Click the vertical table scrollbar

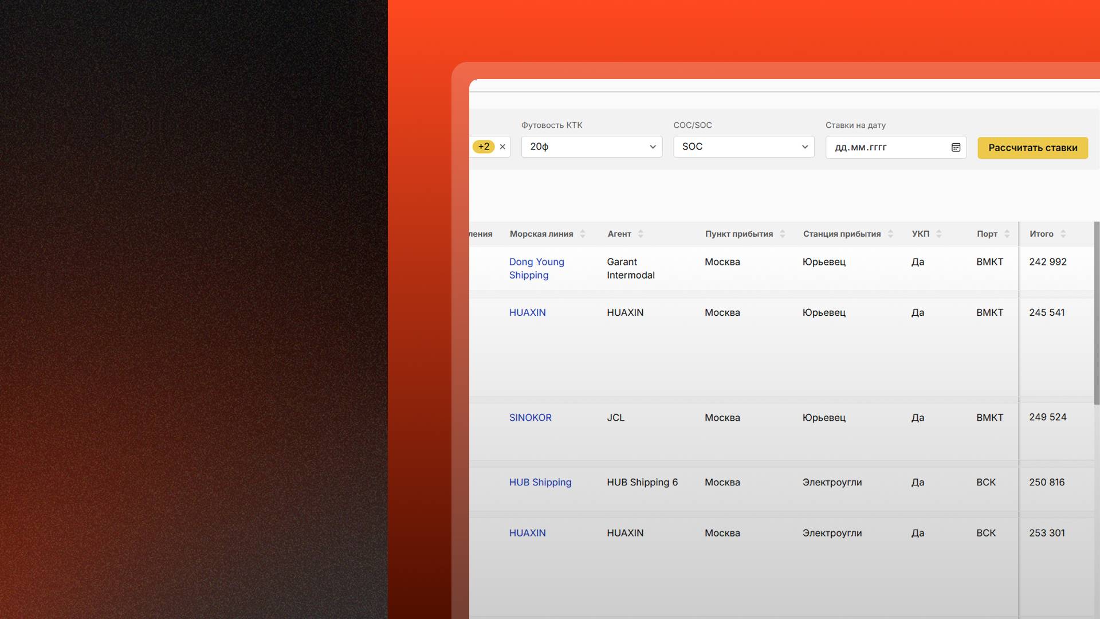coord(1097,313)
